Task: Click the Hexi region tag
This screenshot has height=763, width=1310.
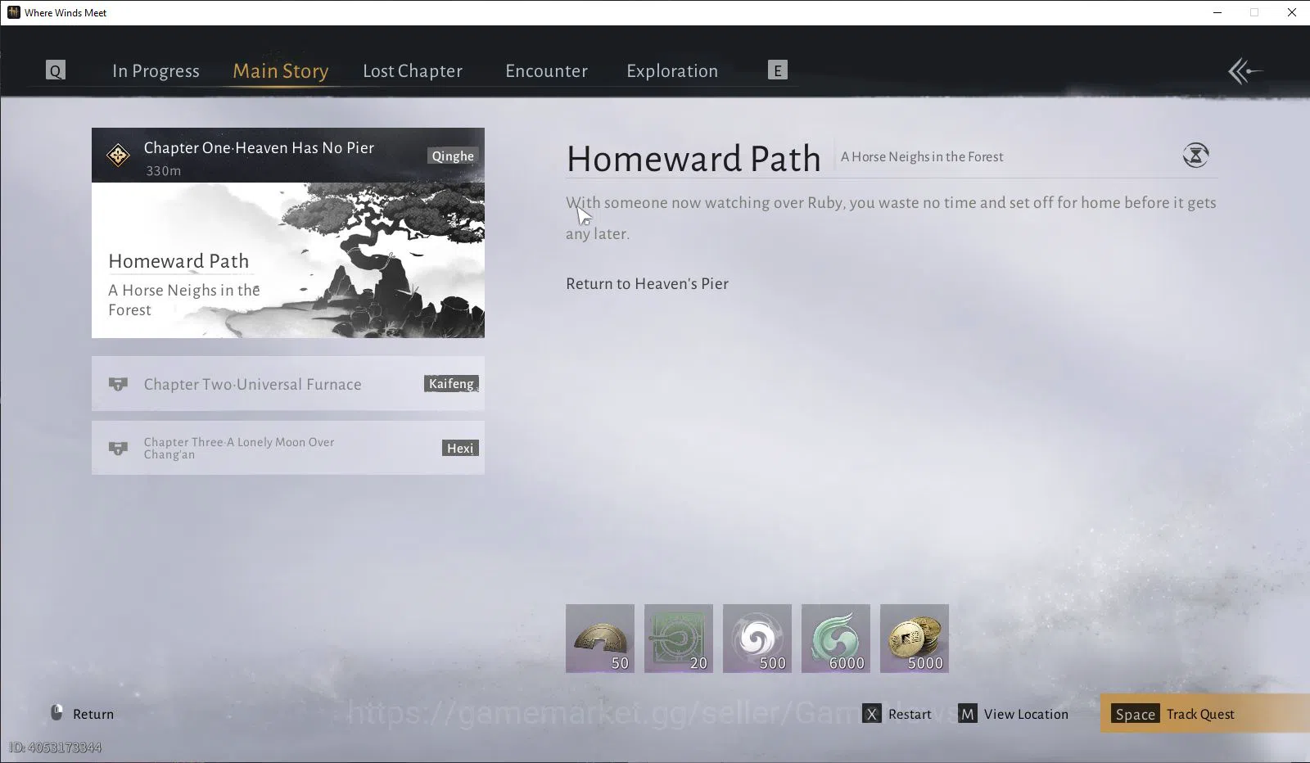Action: click(460, 448)
